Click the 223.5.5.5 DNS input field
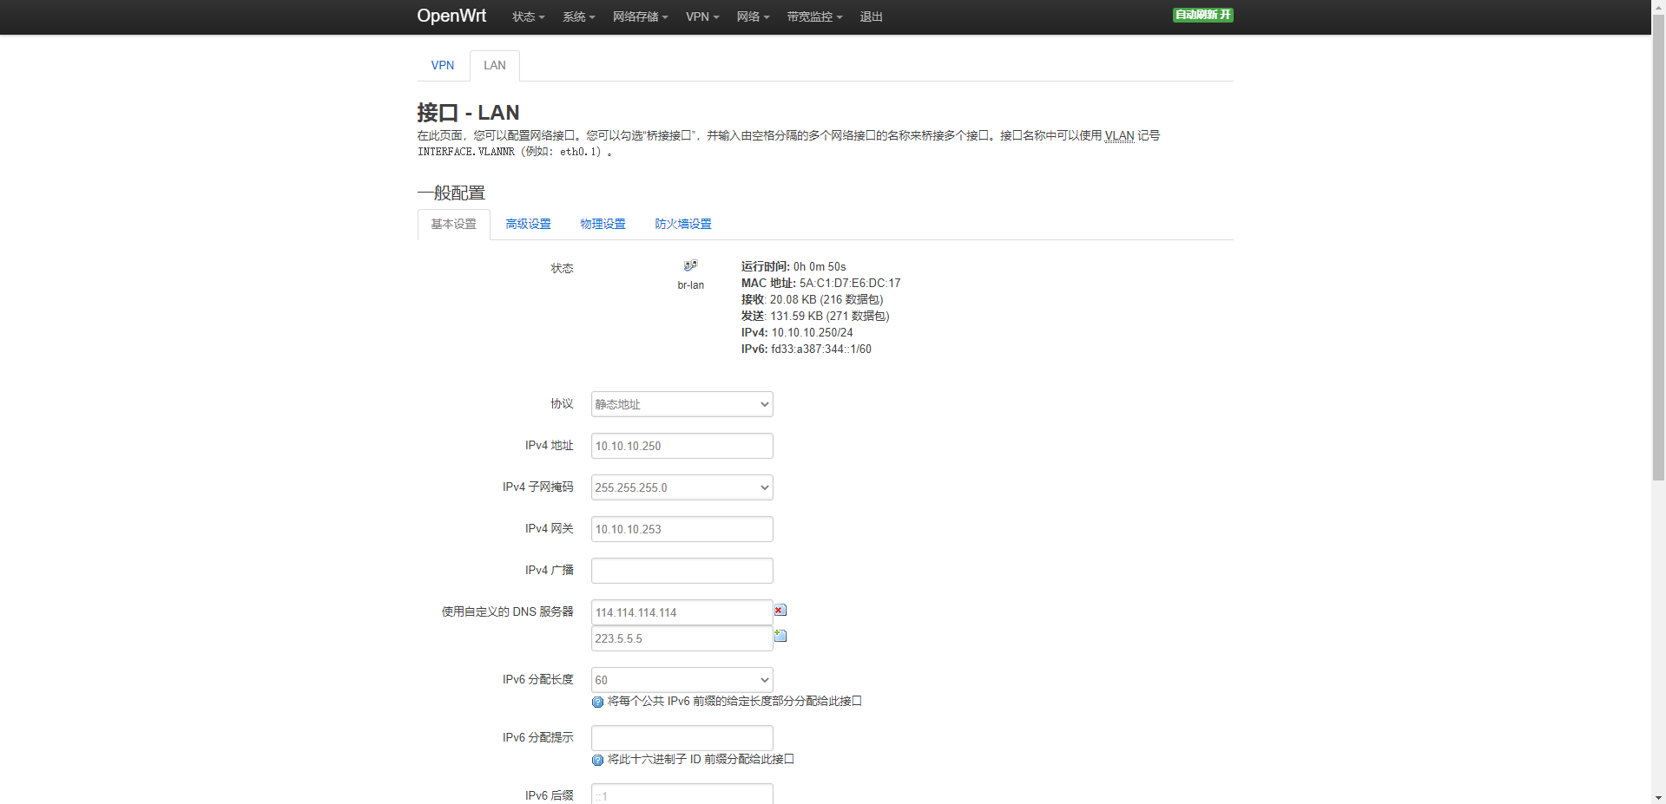Image resolution: width=1666 pixels, height=804 pixels. [682, 638]
